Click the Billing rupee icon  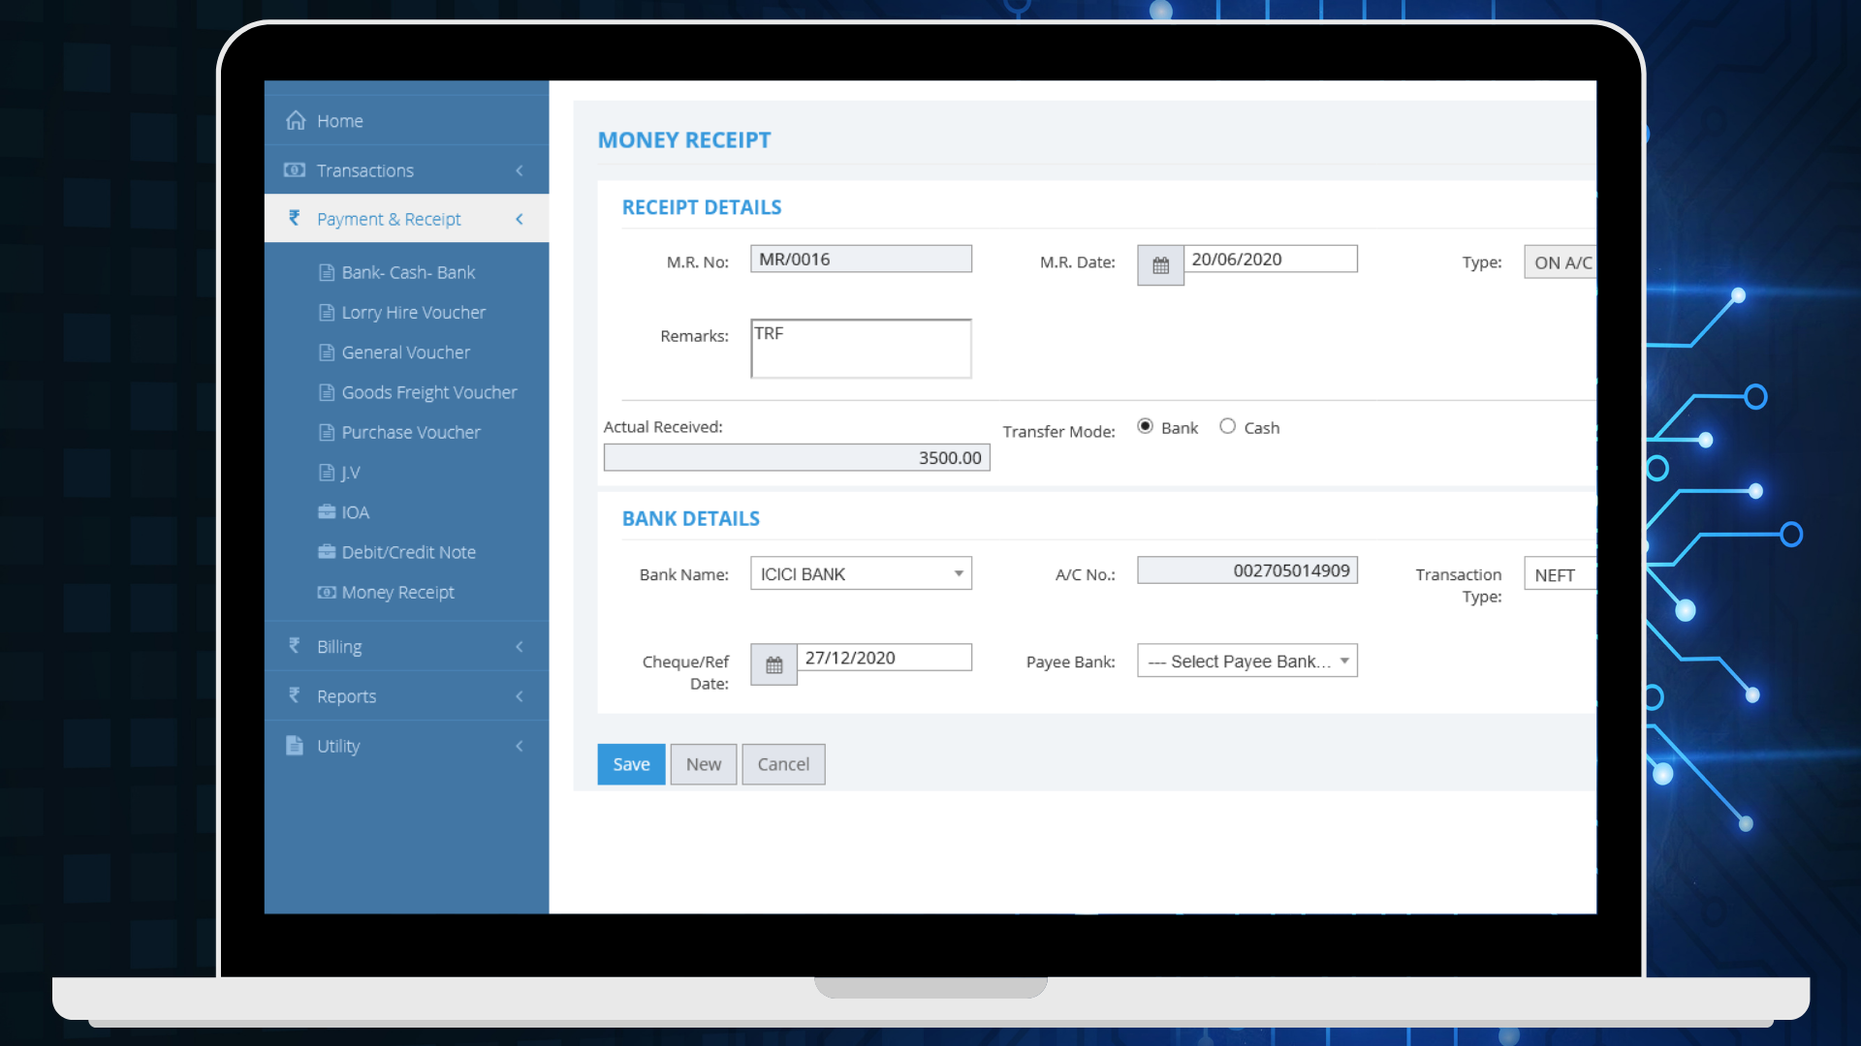coord(295,645)
